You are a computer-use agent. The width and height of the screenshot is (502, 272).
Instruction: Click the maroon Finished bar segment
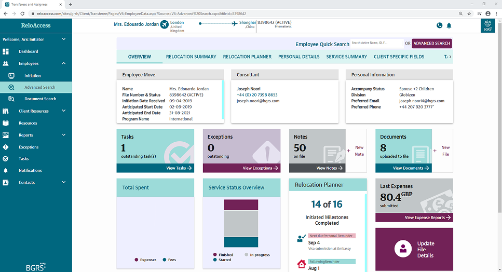pos(241,205)
